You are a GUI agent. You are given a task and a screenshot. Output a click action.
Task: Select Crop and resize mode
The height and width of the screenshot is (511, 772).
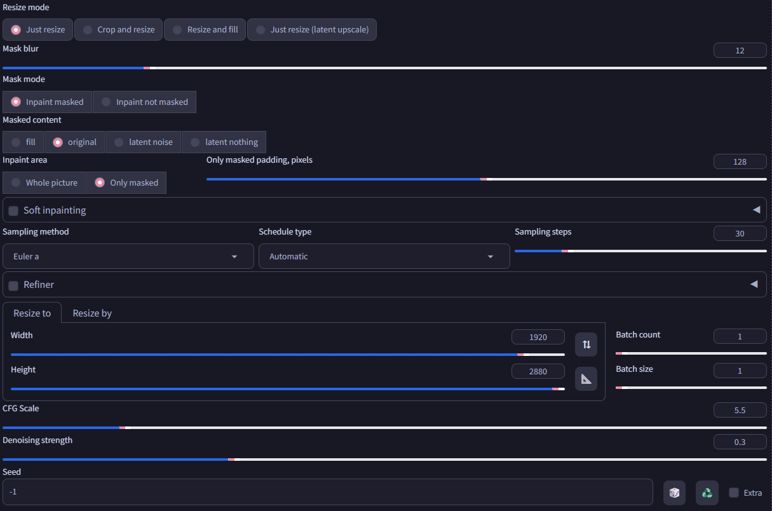(119, 29)
